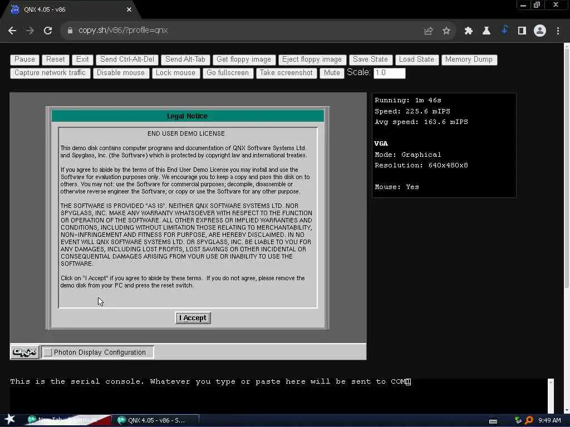570x427 pixels.
Task: Switch to the QNX 4.05 - v86 taskbar window
Action: pyautogui.click(x=156, y=420)
